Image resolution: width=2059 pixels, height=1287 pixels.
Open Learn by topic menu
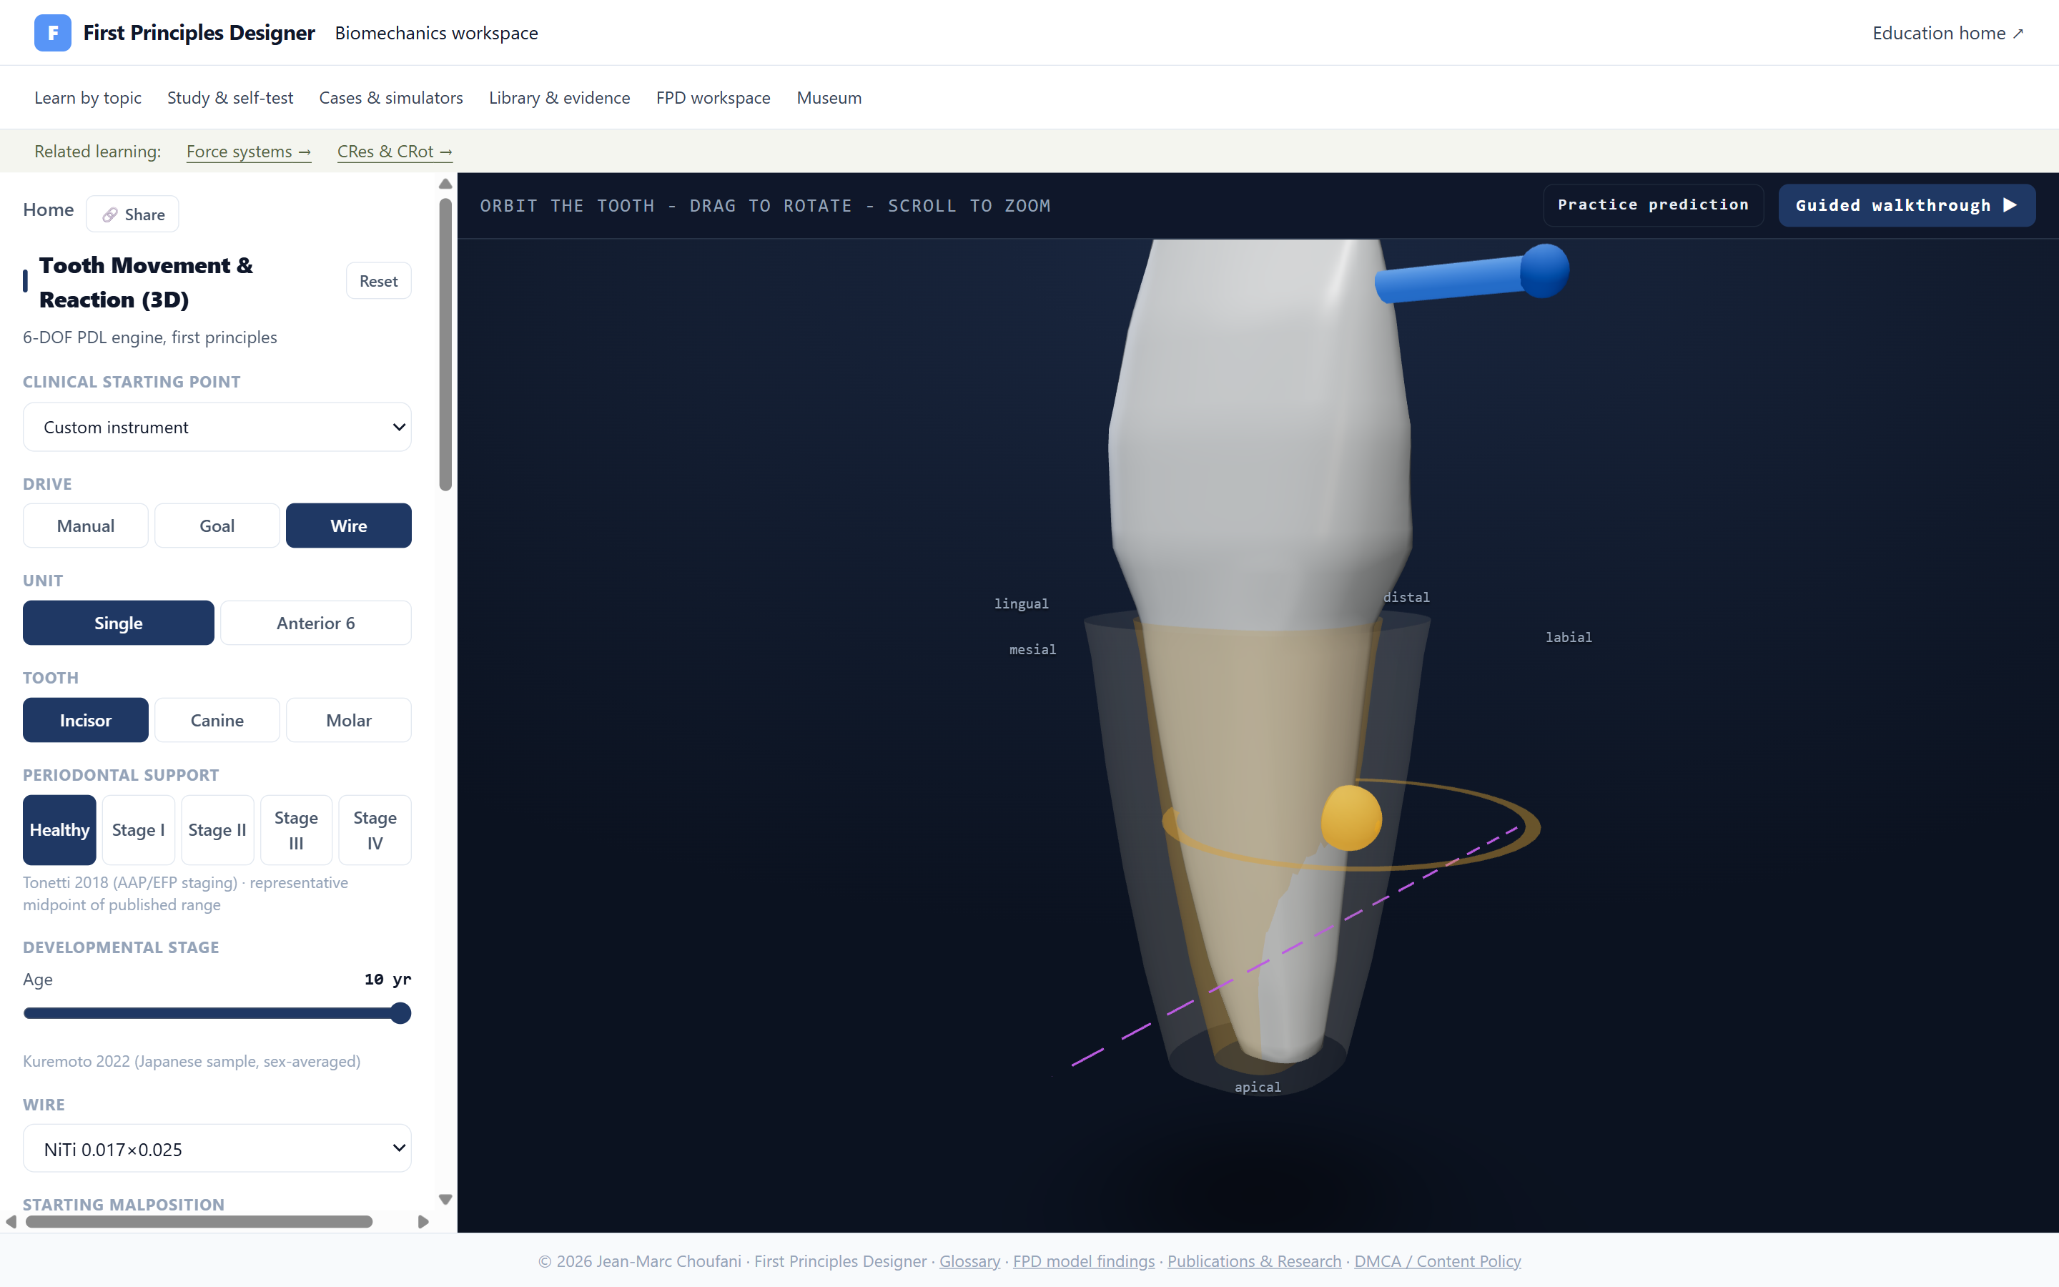pyautogui.click(x=88, y=98)
